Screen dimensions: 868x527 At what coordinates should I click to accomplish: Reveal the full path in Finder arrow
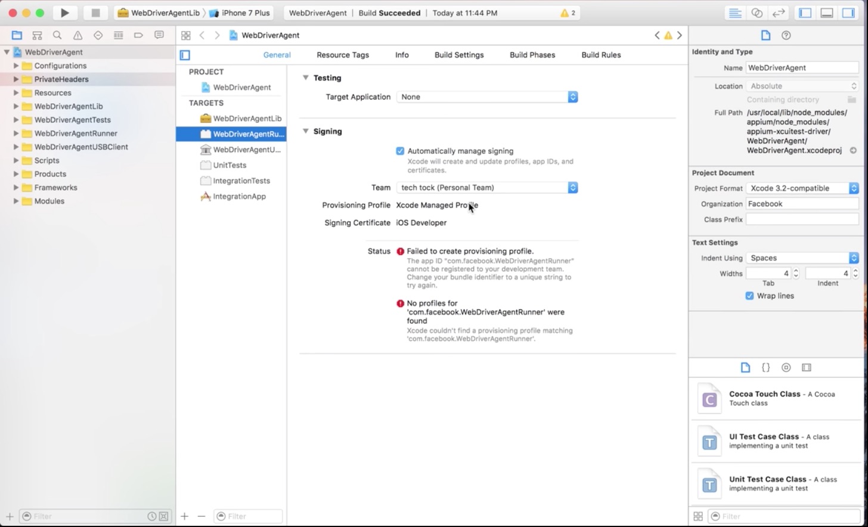(x=853, y=150)
